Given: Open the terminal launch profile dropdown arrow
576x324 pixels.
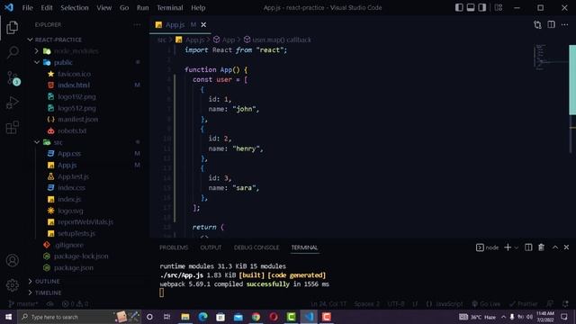Looking at the screenshot, I should (x=516, y=247).
